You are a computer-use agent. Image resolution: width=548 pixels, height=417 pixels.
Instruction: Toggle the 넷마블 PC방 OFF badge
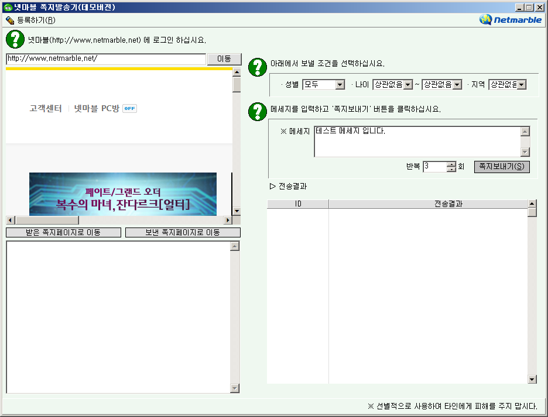pos(129,108)
